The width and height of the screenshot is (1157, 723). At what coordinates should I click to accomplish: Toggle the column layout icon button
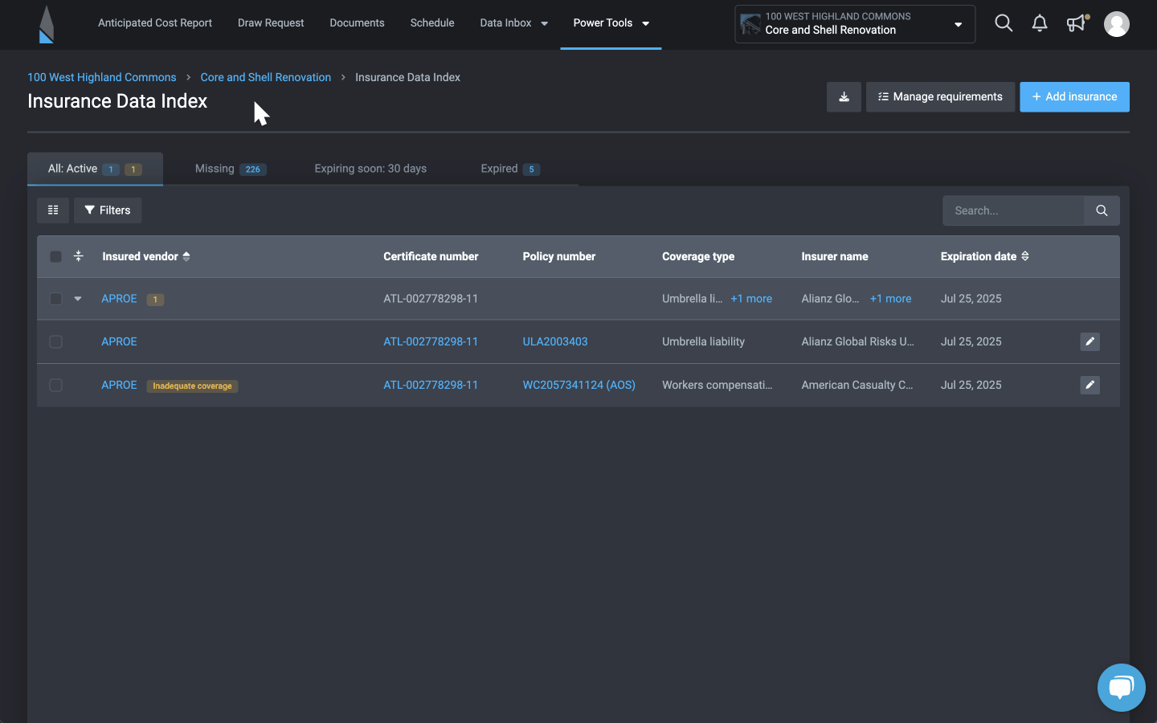tap(53, 210)
